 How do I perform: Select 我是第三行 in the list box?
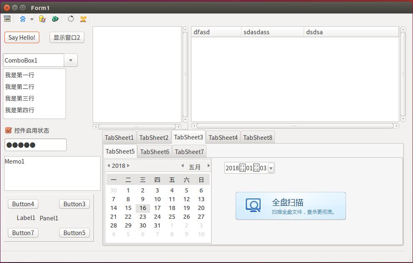(20, 99)
